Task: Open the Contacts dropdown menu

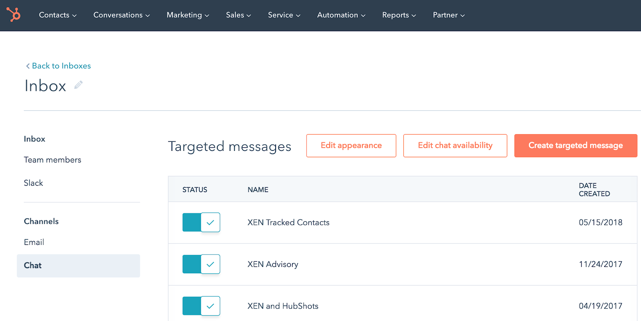Action: [x=58, y=15]
